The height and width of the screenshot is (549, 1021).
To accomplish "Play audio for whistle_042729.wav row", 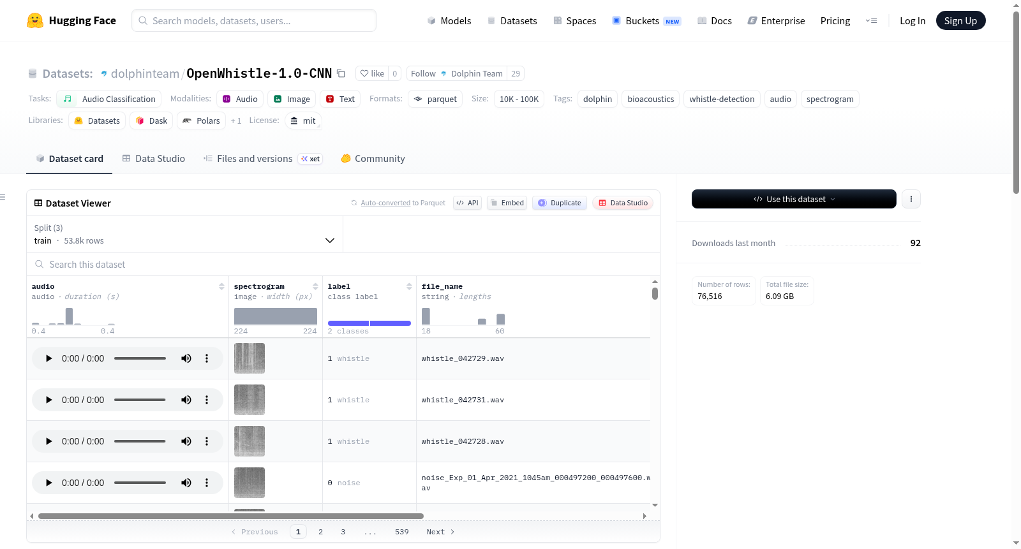I will 48,358.
